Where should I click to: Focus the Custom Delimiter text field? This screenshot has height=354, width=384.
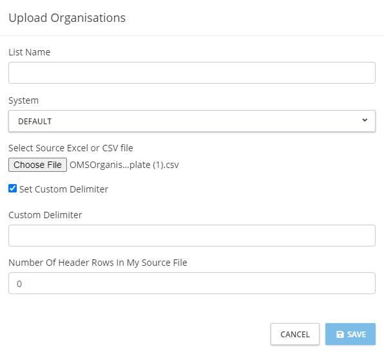(192, 236)
